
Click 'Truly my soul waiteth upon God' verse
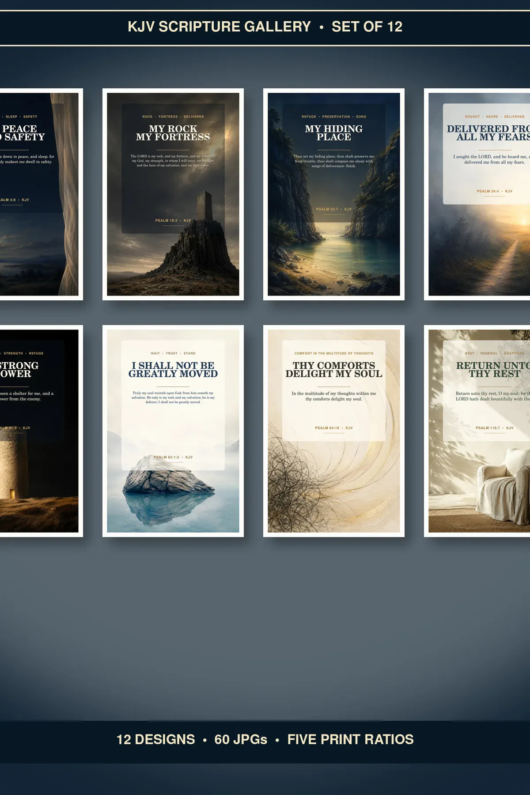[173, 397]
